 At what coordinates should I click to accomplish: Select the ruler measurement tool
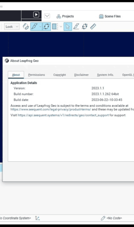pyautogui.click(x=93, y=27)
